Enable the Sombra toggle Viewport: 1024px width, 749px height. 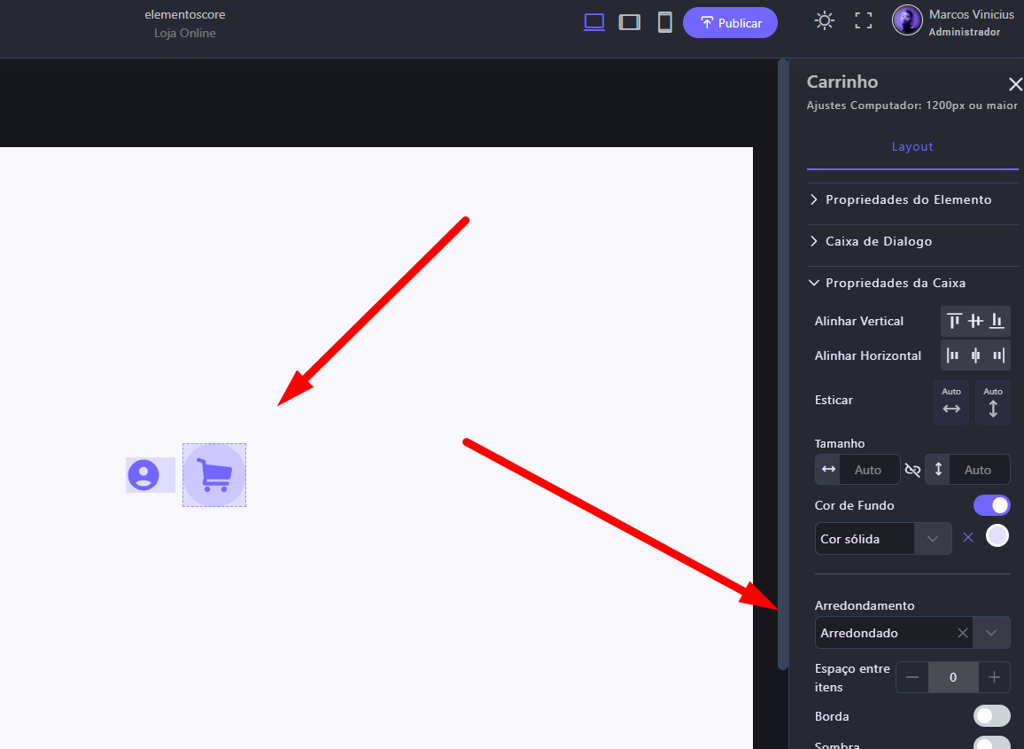(991, 743)
